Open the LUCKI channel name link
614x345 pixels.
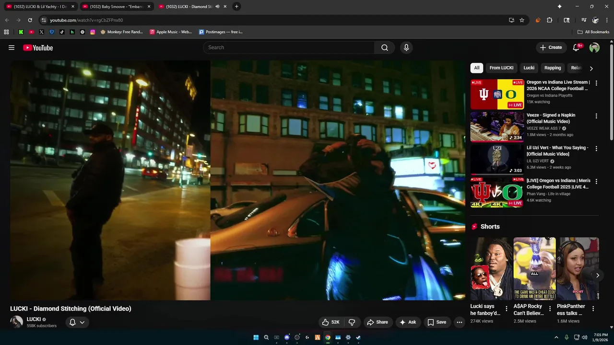click(x=34, y=319)
